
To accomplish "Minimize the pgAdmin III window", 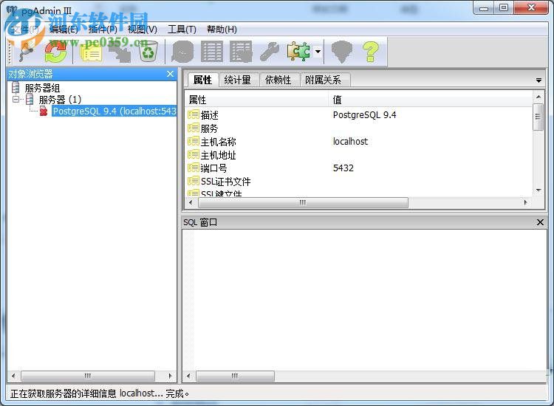I will point(484,8).
